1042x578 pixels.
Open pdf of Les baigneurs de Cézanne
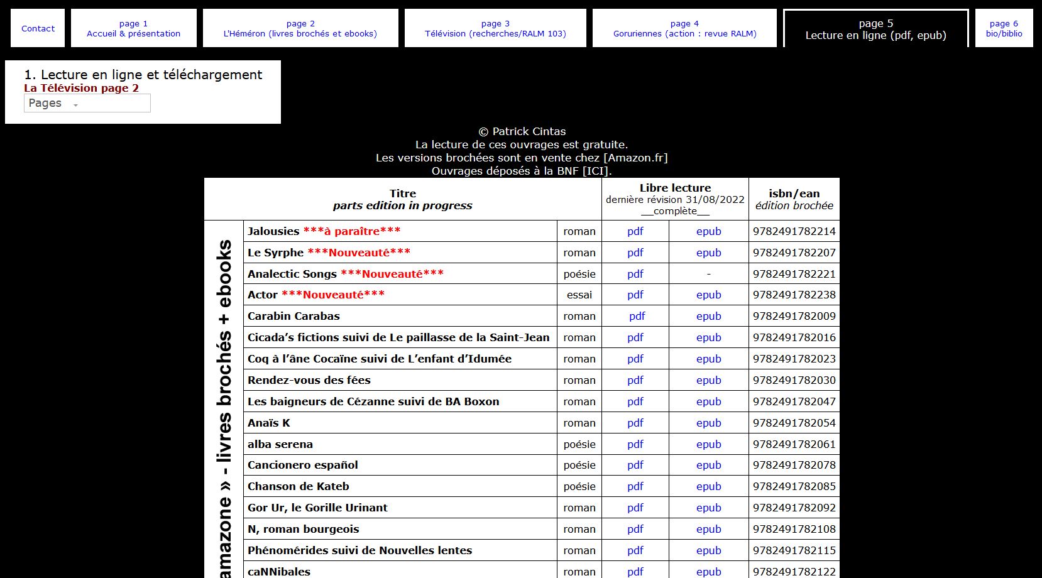(x=635, y=401)
